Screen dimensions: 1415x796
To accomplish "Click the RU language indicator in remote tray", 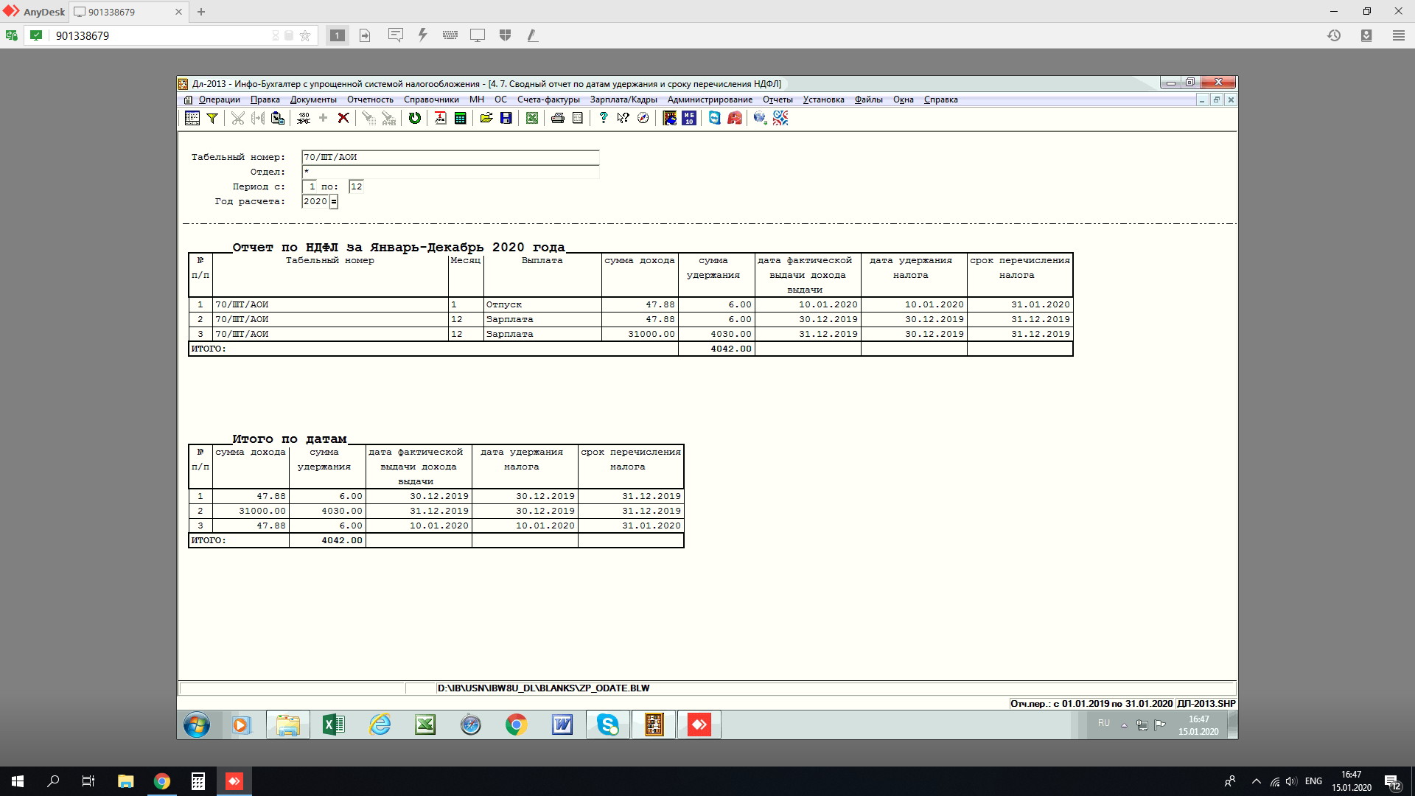I will [1103, 723].
